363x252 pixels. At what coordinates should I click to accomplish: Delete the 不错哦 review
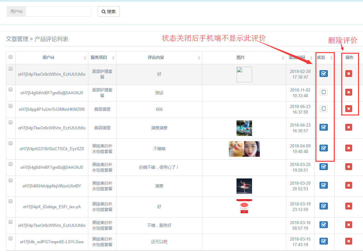click(x=348, y=148)
